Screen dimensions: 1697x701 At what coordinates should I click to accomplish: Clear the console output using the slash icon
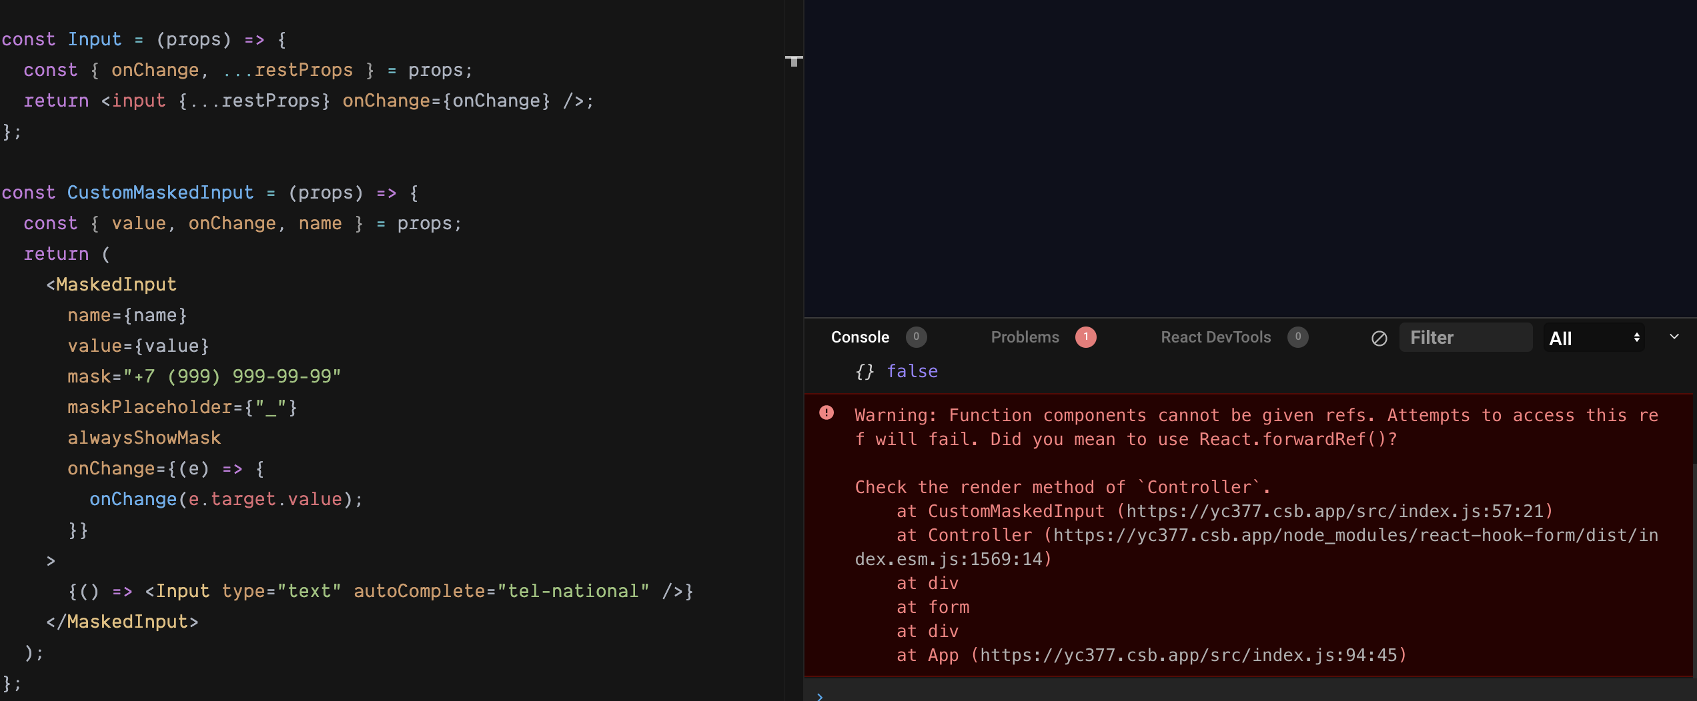tap(1378, 337)
